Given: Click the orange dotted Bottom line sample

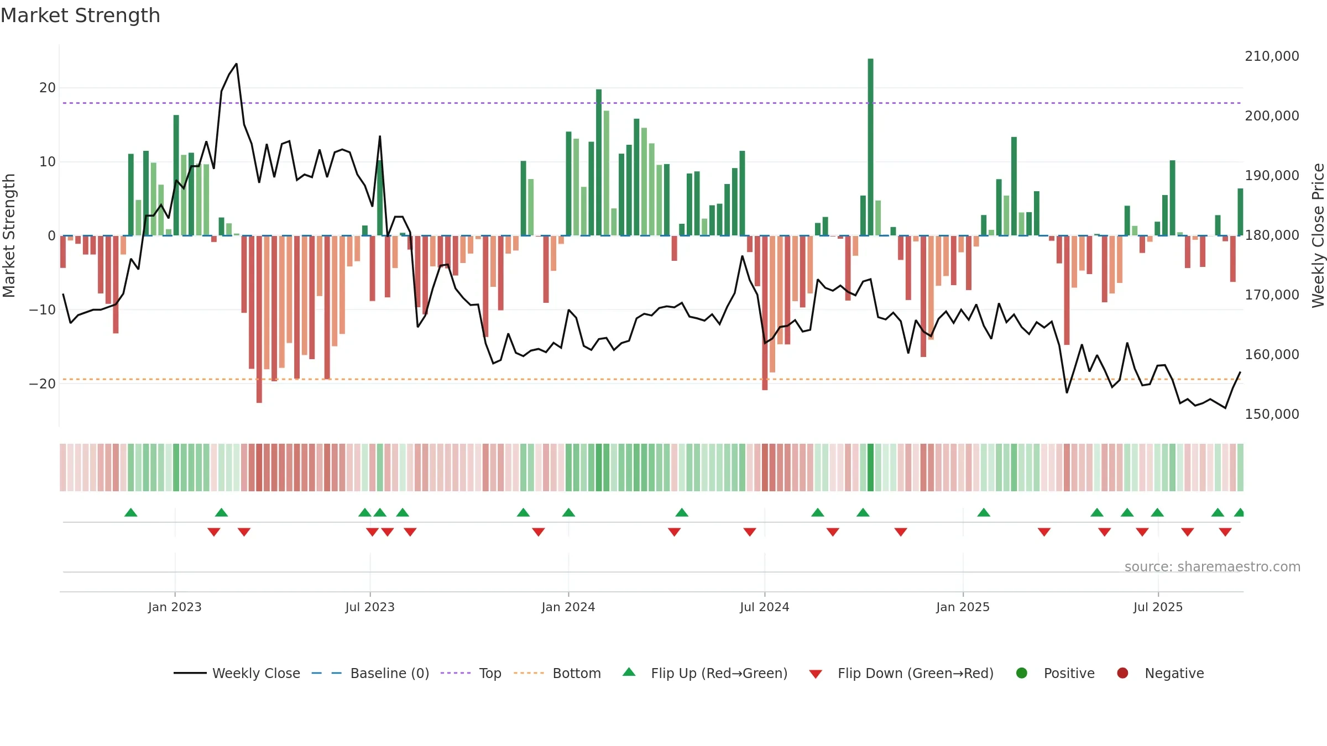Looking at the screenshot, I should click(529, 673).
